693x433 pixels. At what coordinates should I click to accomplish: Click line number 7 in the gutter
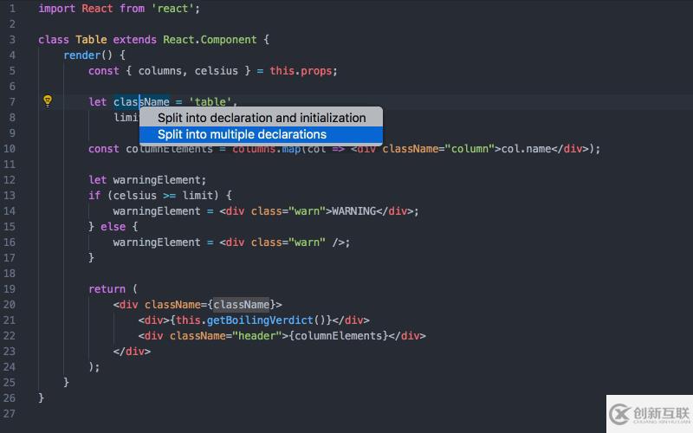tap(12, 102)
